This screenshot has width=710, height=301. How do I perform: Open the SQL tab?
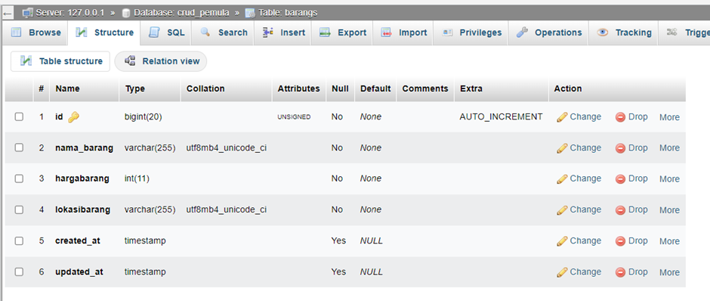coord(166,33)
